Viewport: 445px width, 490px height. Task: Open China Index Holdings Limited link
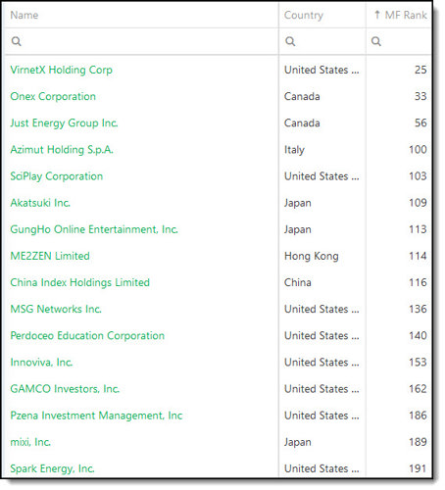(80, 282)
